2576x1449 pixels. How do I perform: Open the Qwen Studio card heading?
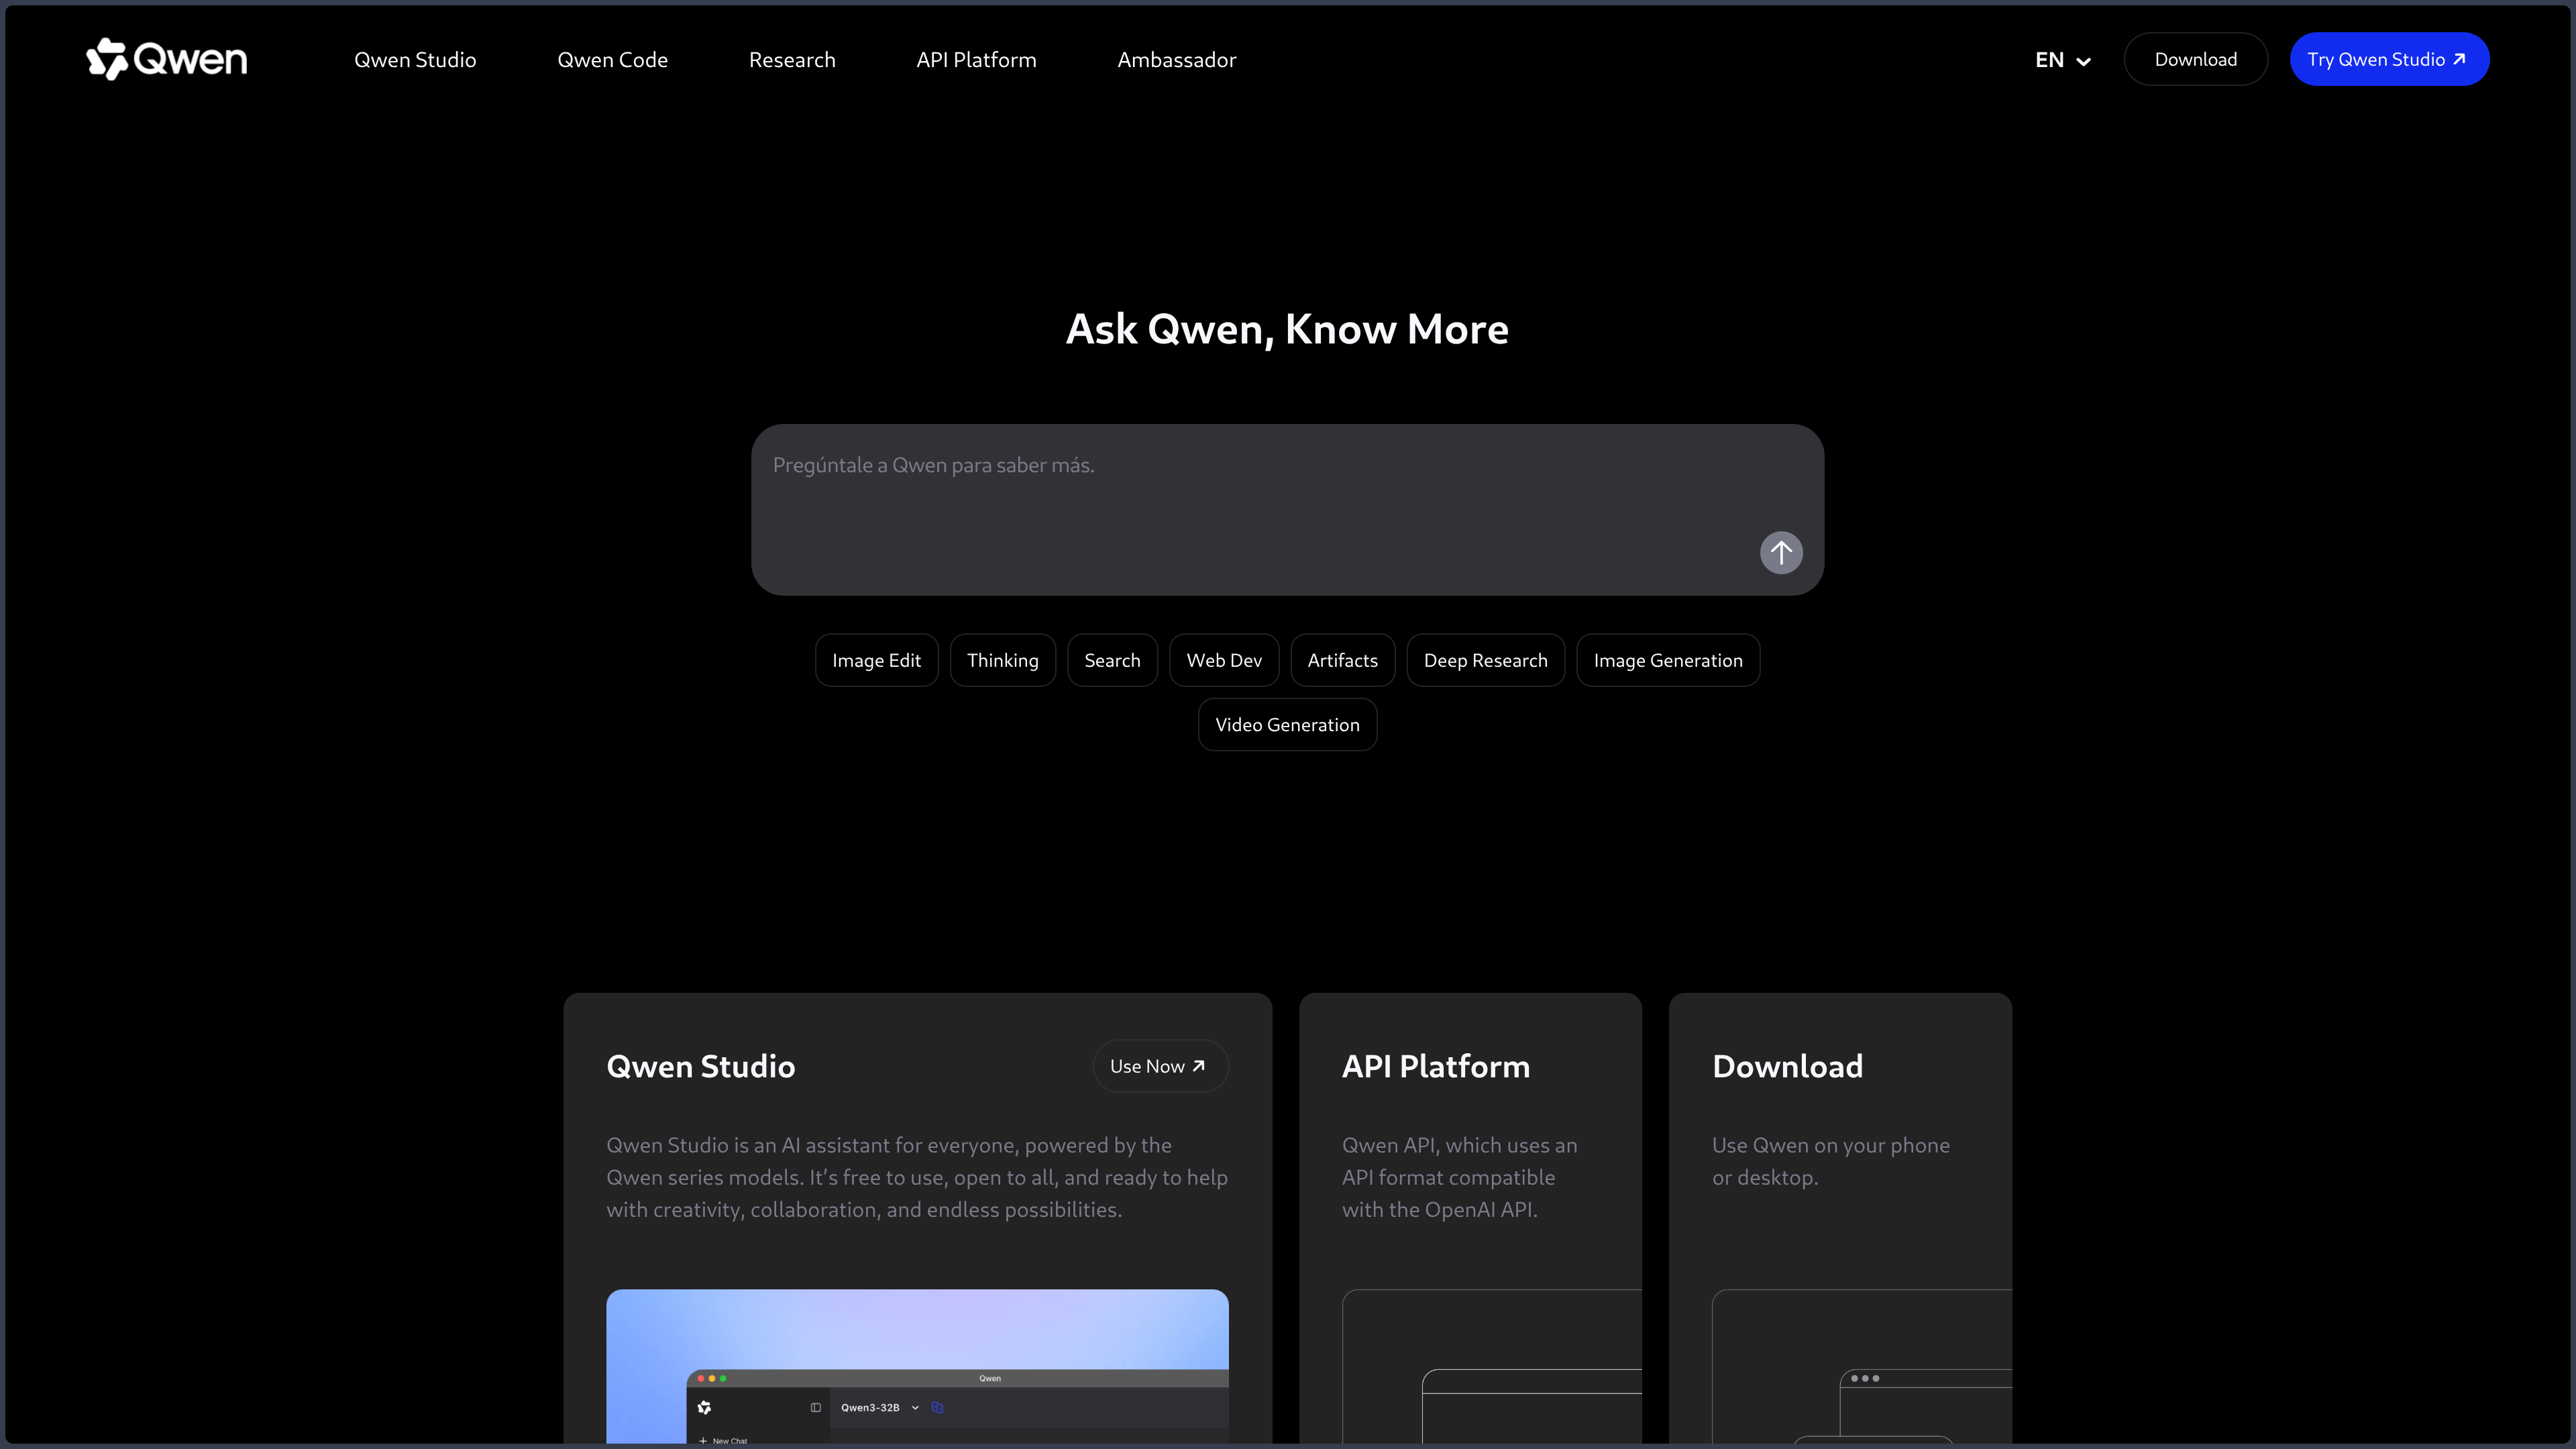pyautogui.click(x=700, y=1066)
